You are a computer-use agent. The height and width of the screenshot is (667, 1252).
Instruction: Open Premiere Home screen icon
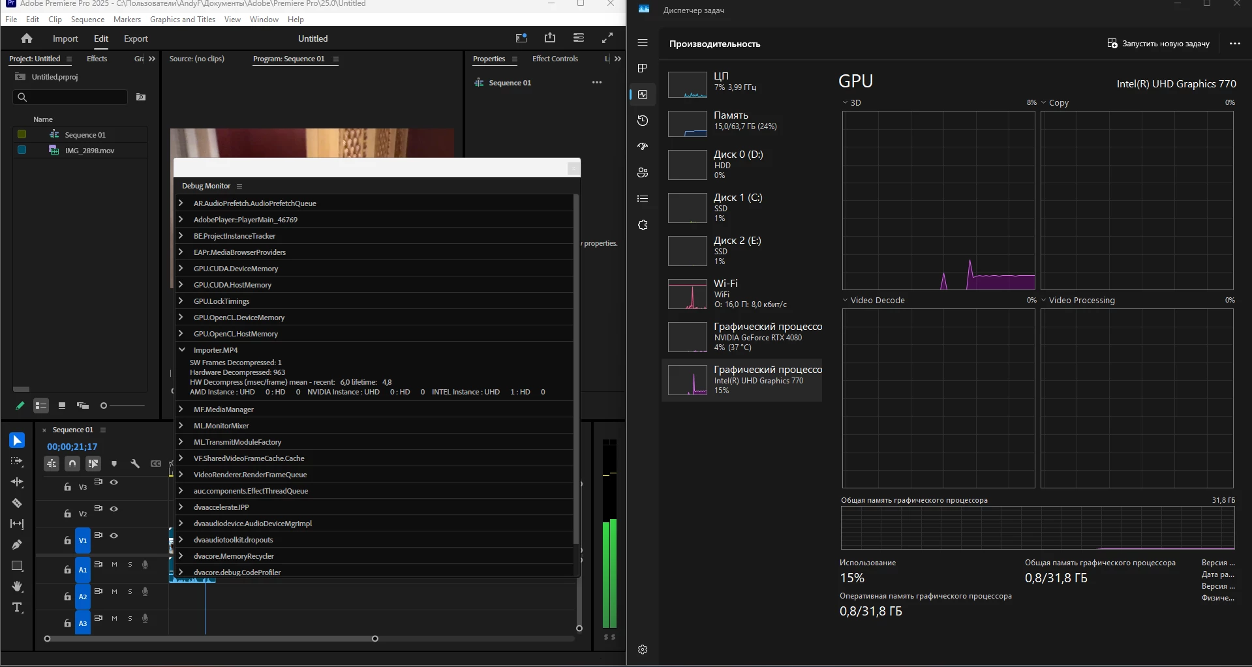point(27,38)
